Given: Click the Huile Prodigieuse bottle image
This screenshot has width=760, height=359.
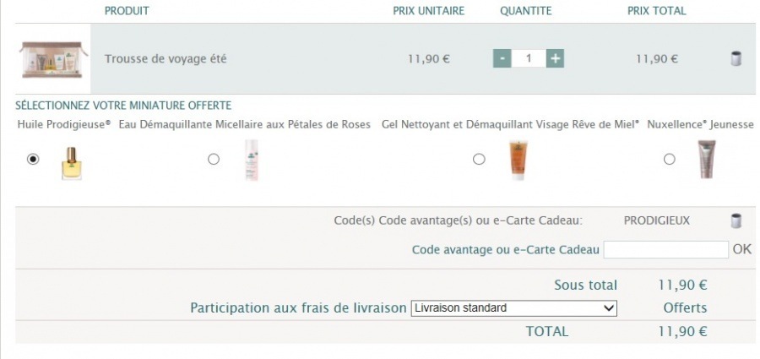Looking at the screenshot, I should tap(71, 160).
